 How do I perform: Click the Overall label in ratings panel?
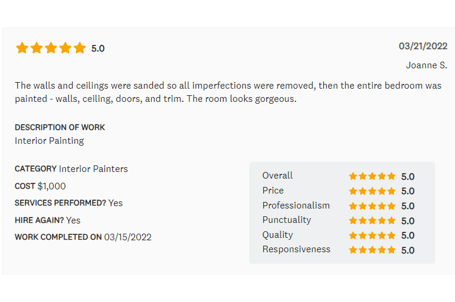pos(278,176)
